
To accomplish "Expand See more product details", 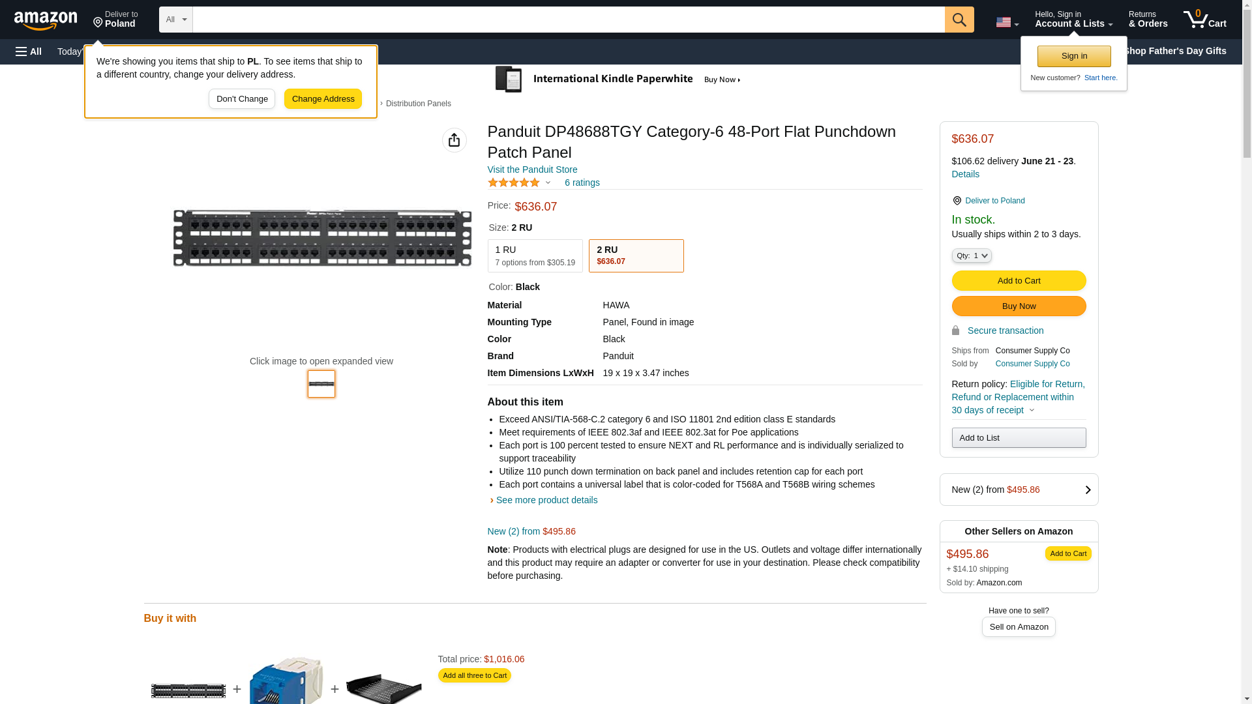I will pyautogui.click(x=546, y=500).
